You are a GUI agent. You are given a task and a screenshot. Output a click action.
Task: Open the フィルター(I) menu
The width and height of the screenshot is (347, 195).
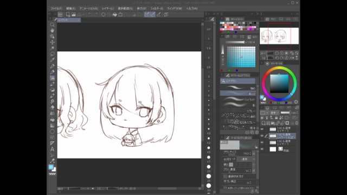157,9
